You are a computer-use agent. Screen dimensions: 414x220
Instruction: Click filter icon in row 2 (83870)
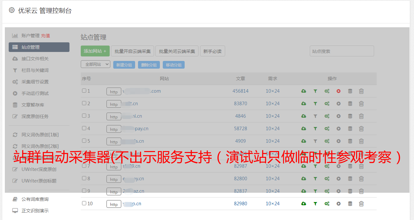315,104
